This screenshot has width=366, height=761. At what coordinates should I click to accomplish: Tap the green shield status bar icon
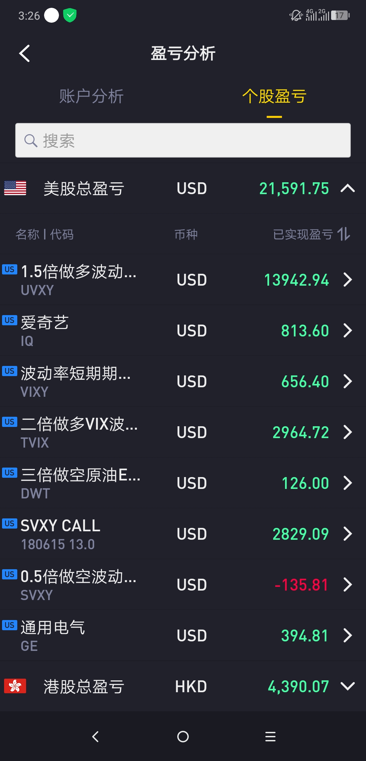click(70, 15)
